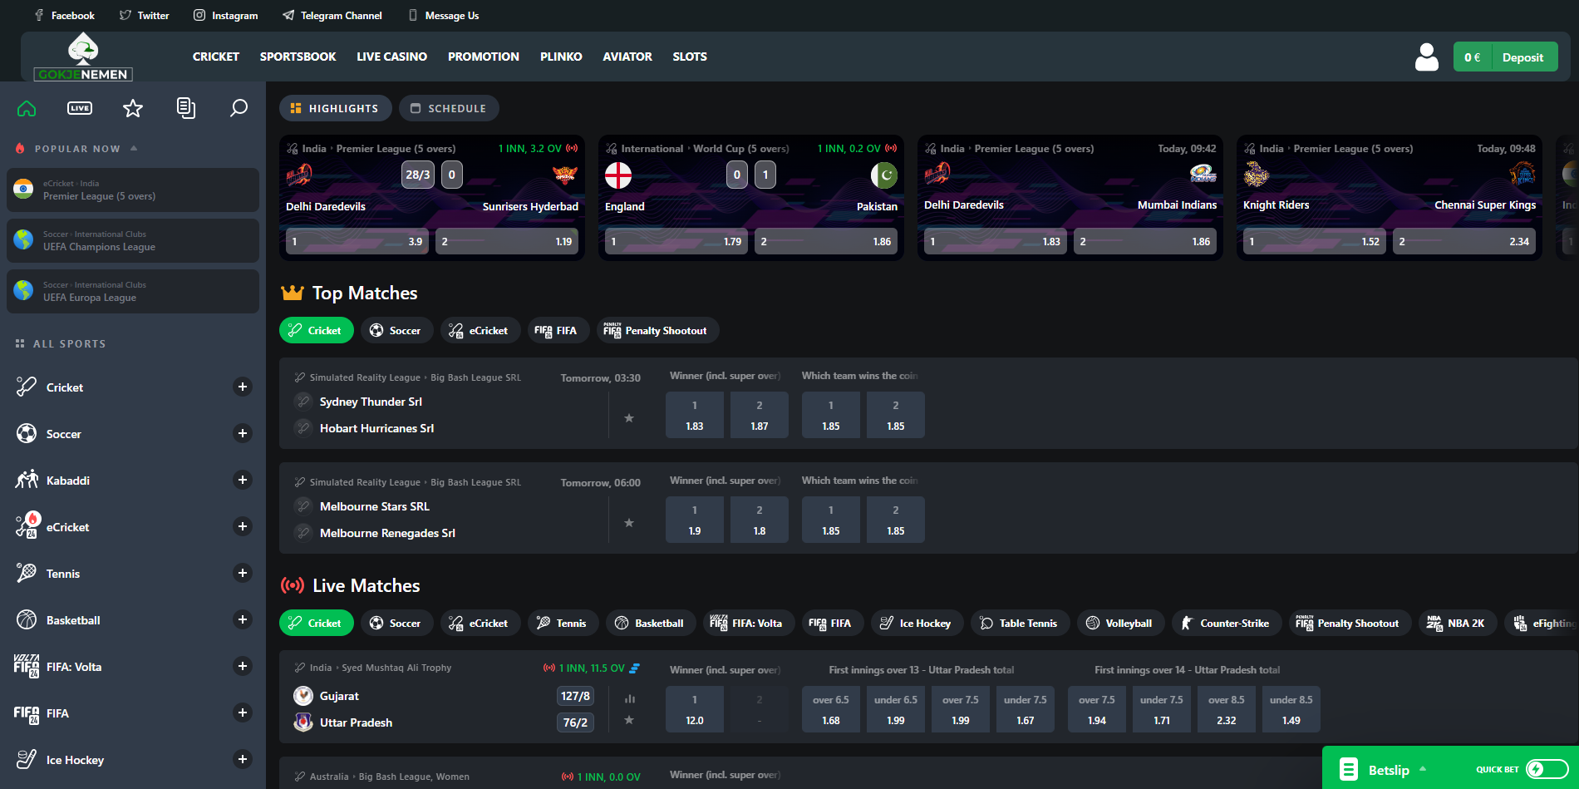Collapse the Popular Now section arrow

tap(134, 148)
